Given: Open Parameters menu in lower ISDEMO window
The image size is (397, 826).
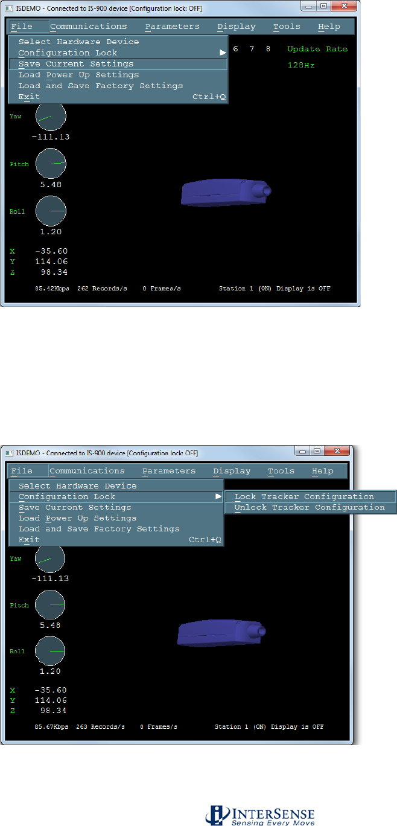Looking at the screenshot, I should click(x=170, y=471).
